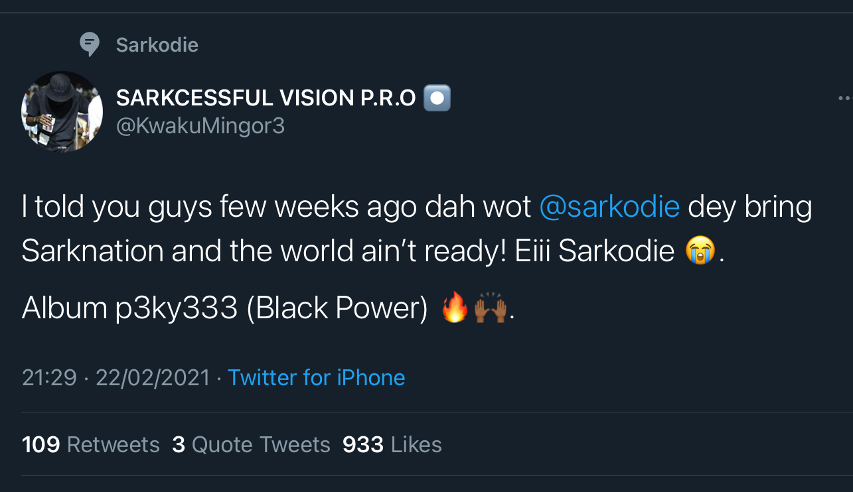The image size is (853, 492).
Task: Click the Album p3ky333 (Black Power) text
Action: point(224,309)
